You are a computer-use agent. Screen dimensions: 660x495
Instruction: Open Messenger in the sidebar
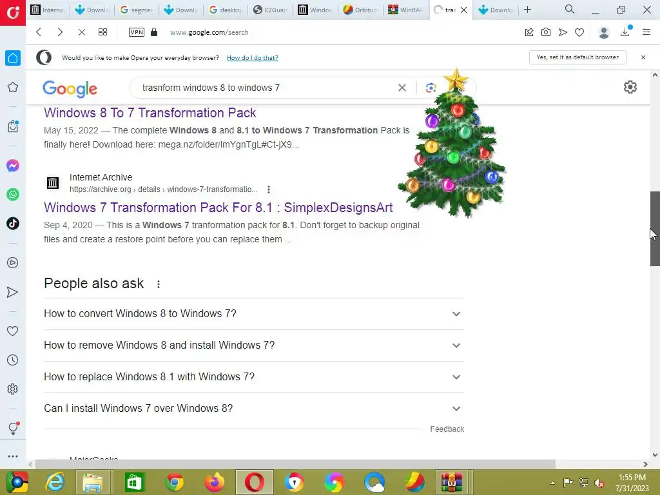[13, 166]
